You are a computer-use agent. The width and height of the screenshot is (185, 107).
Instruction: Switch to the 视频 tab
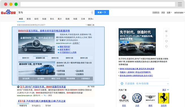coord(67,19)
